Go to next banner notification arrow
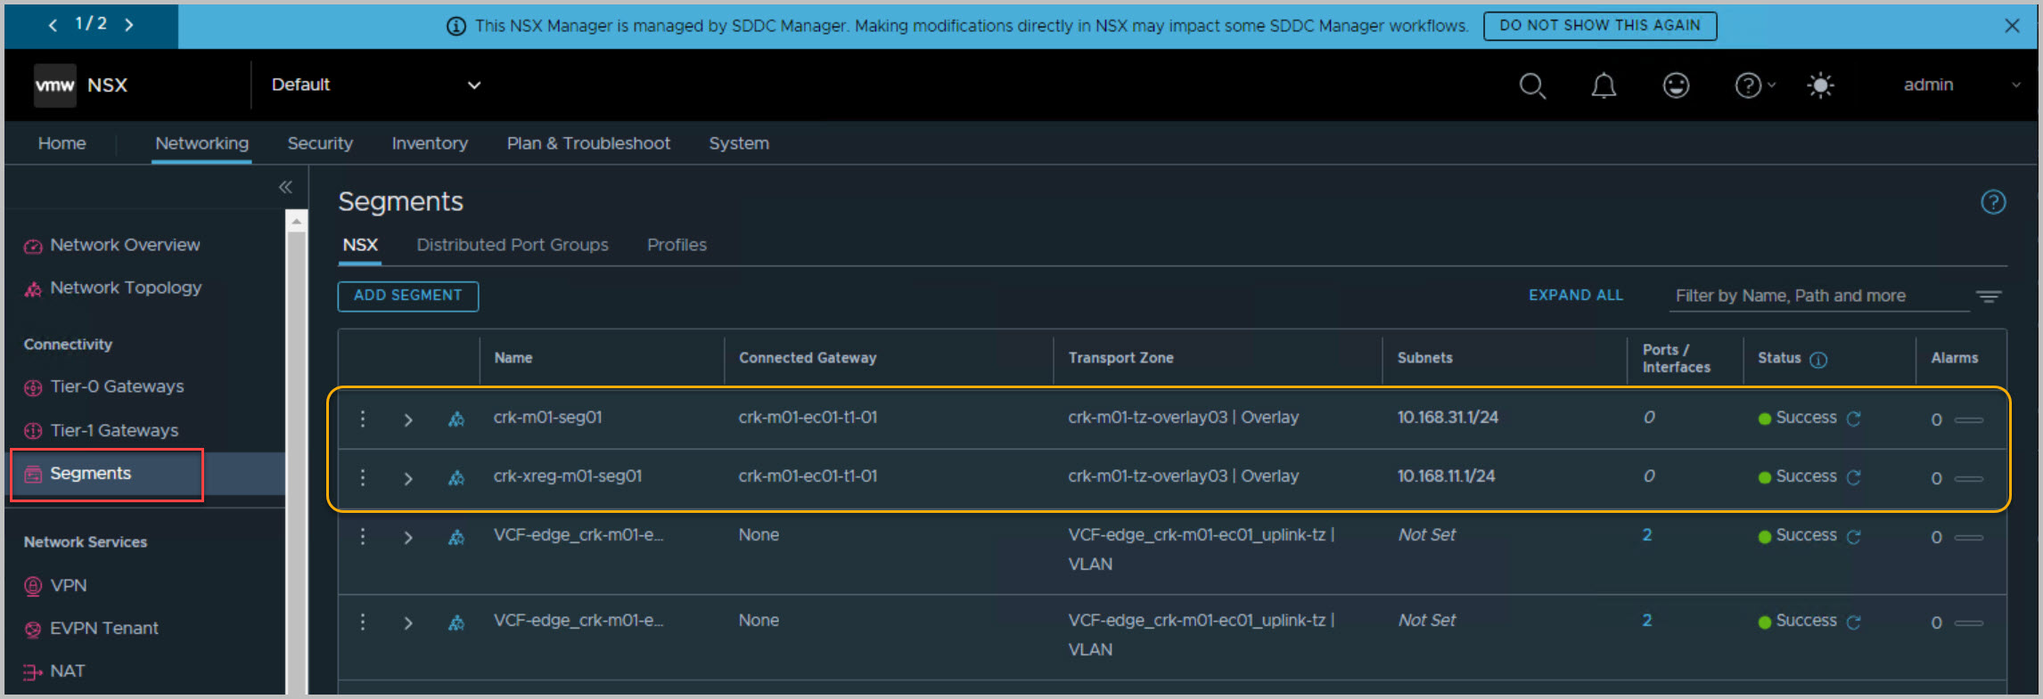The image size is (2043, 699). (129, 25)
